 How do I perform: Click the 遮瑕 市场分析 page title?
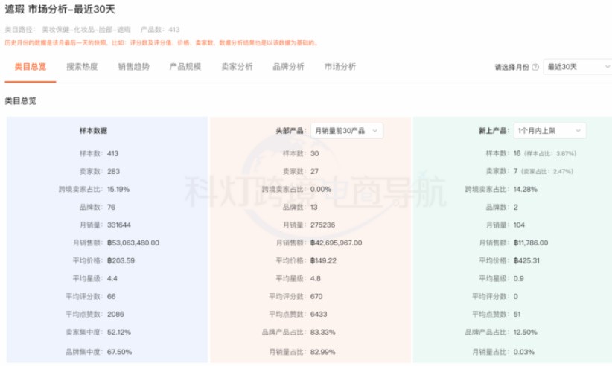click(x=60, y=10)
